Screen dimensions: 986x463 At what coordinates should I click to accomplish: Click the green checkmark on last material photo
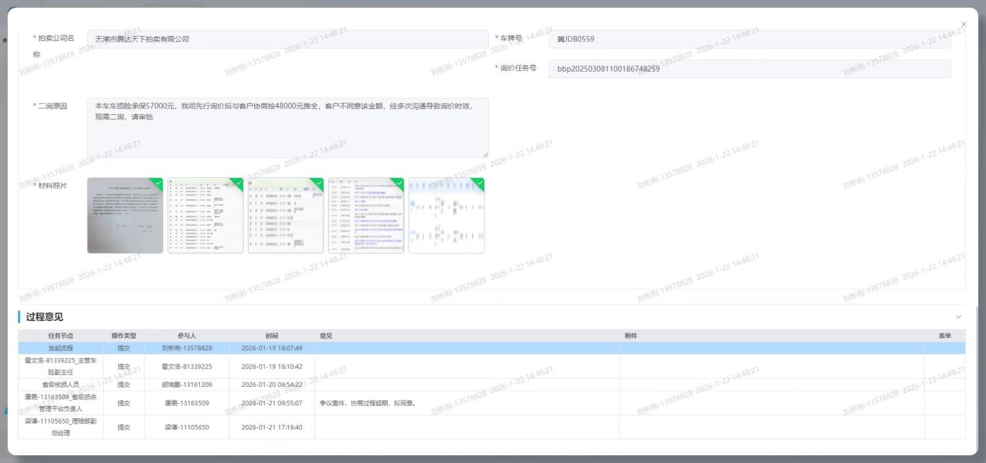(479, 183)
